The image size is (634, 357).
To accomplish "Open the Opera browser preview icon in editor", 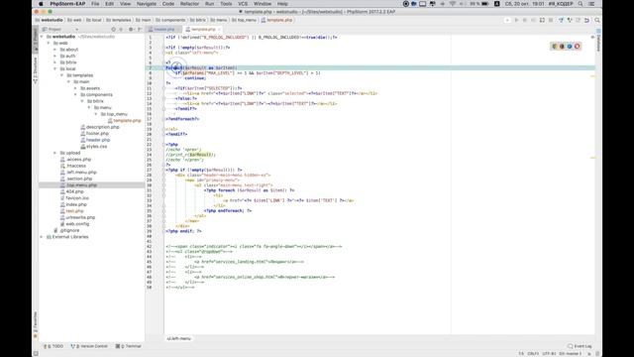I will (577, 47).
